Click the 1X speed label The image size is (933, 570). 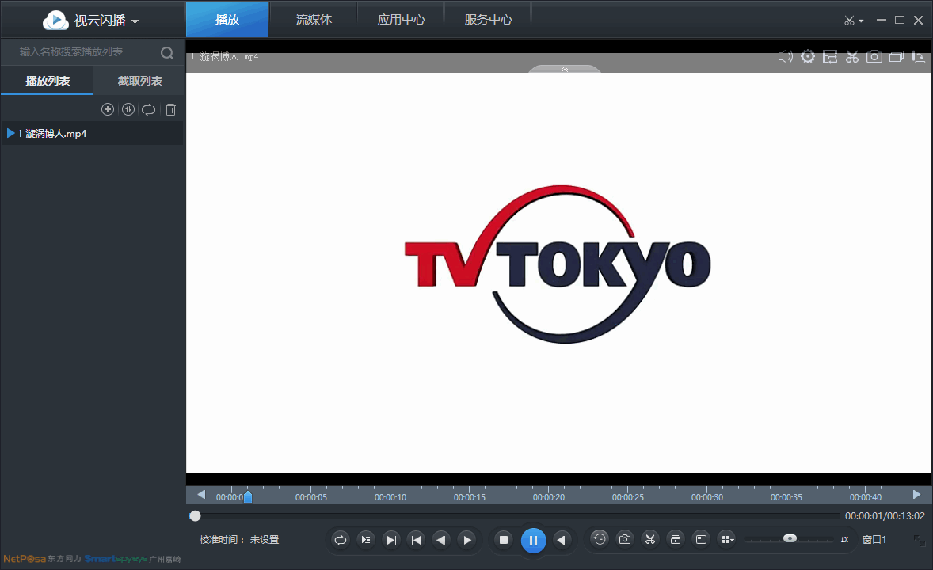pos(844,540)
